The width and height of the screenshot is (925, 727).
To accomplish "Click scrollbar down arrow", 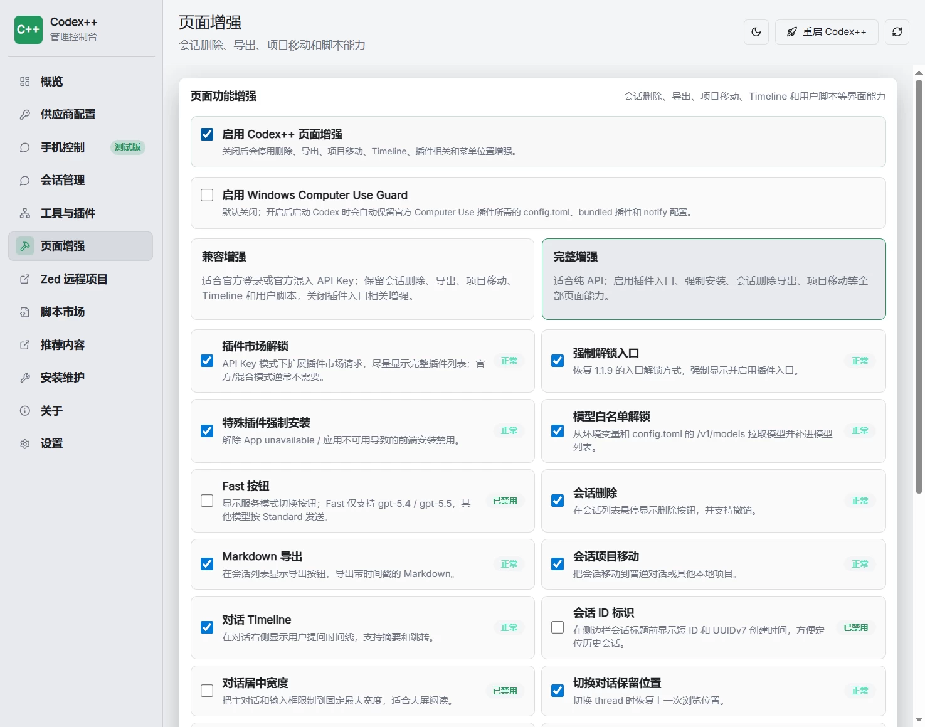I will coord(919,719).
